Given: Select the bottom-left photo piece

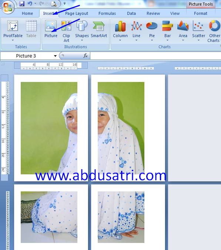Looking at the screenshot, I should pos(49,217).
